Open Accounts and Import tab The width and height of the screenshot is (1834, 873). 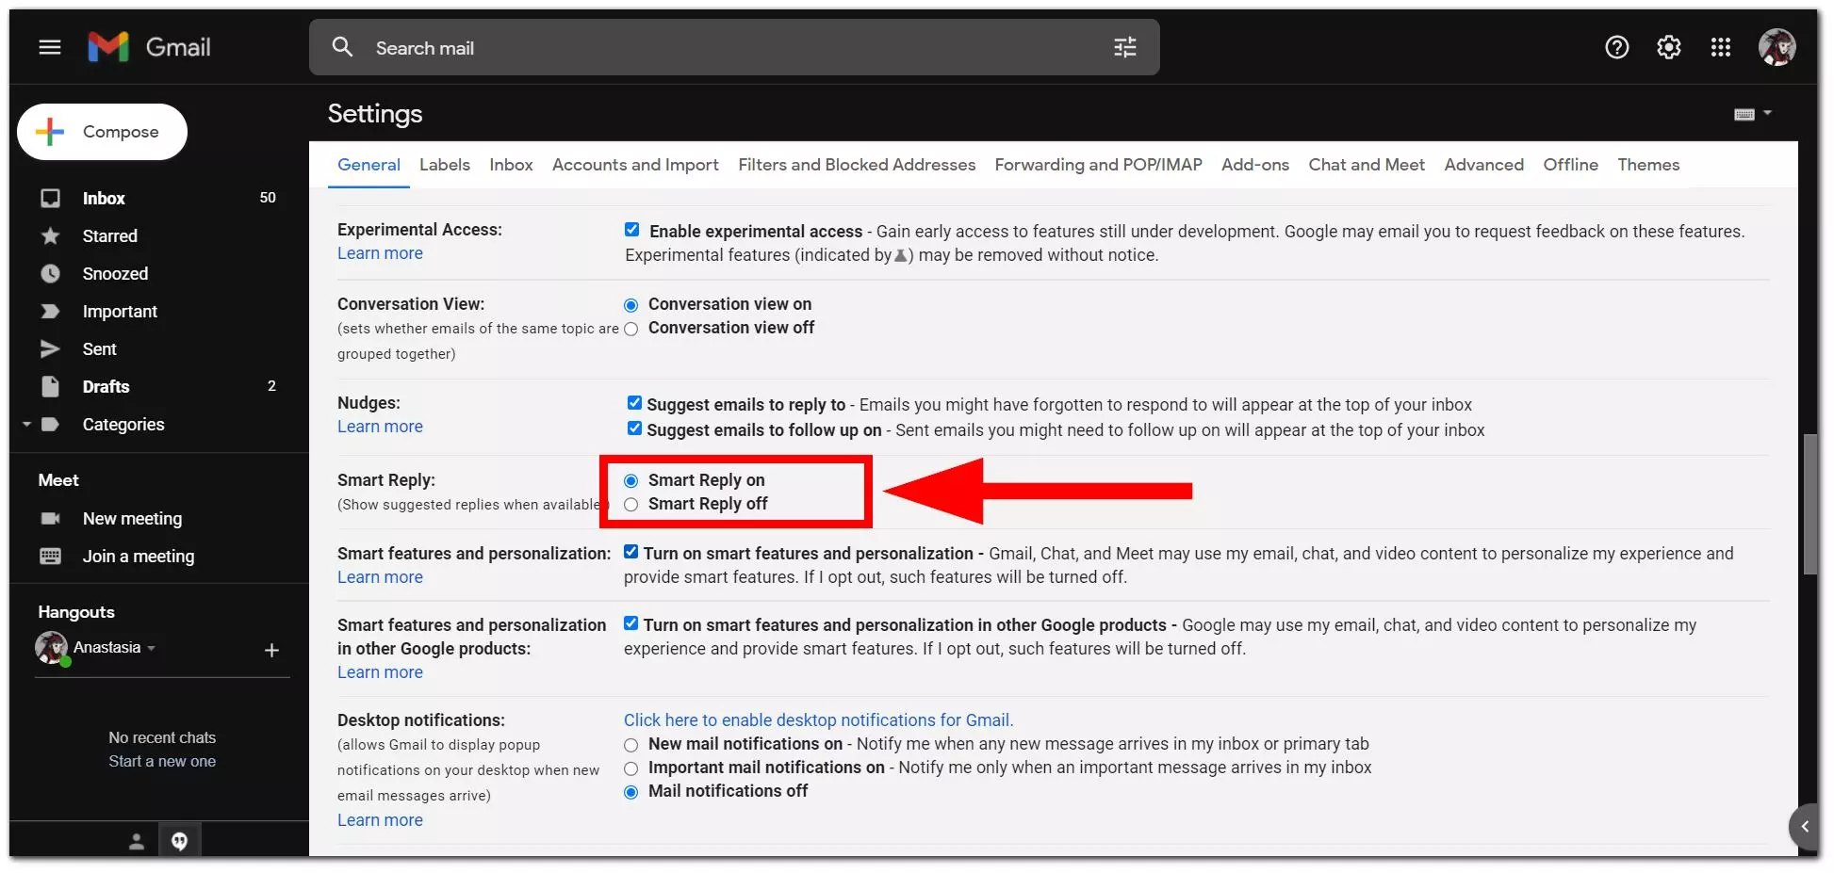[x=635, y=165]
